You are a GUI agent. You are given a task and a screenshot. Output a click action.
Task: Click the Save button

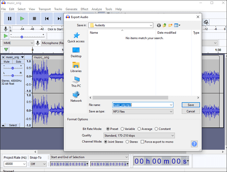[x=191, y=105]
